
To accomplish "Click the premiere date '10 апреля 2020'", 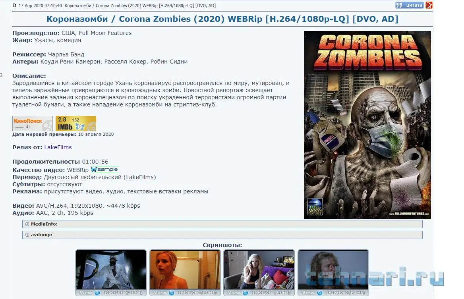I will 96,134.
